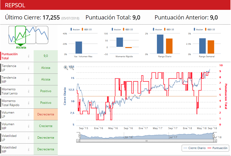Click the Alcista trend phase diagram

(28, 37)
